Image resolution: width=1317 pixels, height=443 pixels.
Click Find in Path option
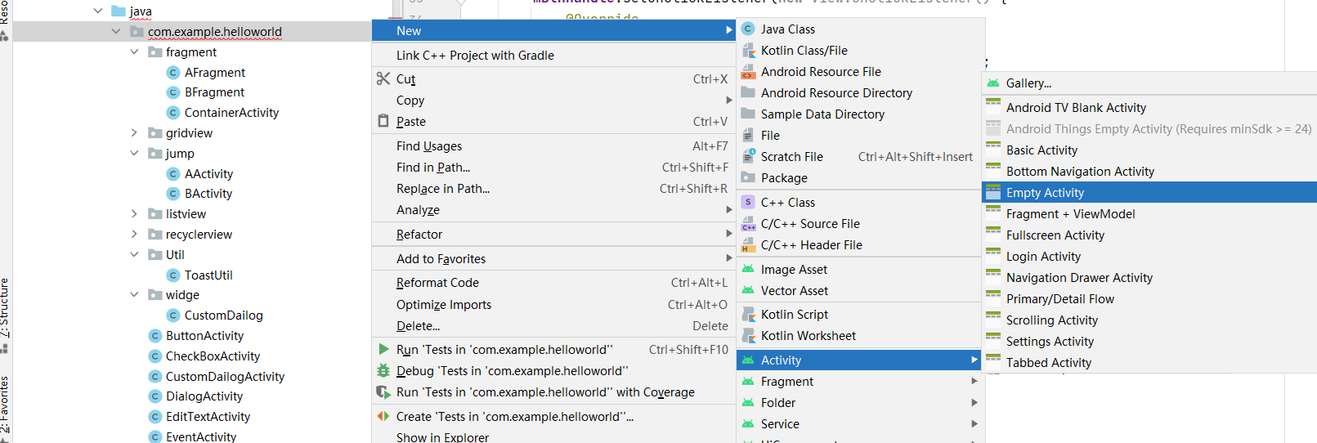click(433, 168)
